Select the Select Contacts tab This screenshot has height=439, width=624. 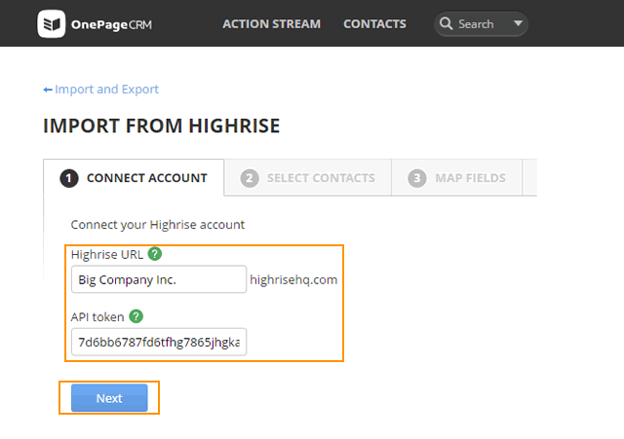[x=308, y=177]
